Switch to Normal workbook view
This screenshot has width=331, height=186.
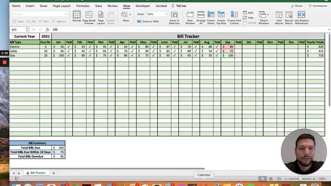pyautogui.click(x=77, y=17)
